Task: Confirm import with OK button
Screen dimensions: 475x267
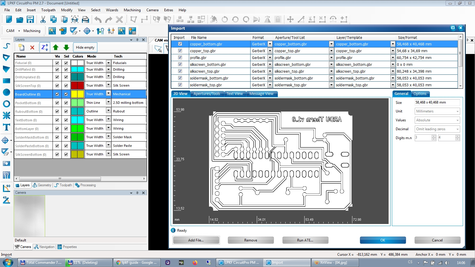Action: tap(383, 240)
